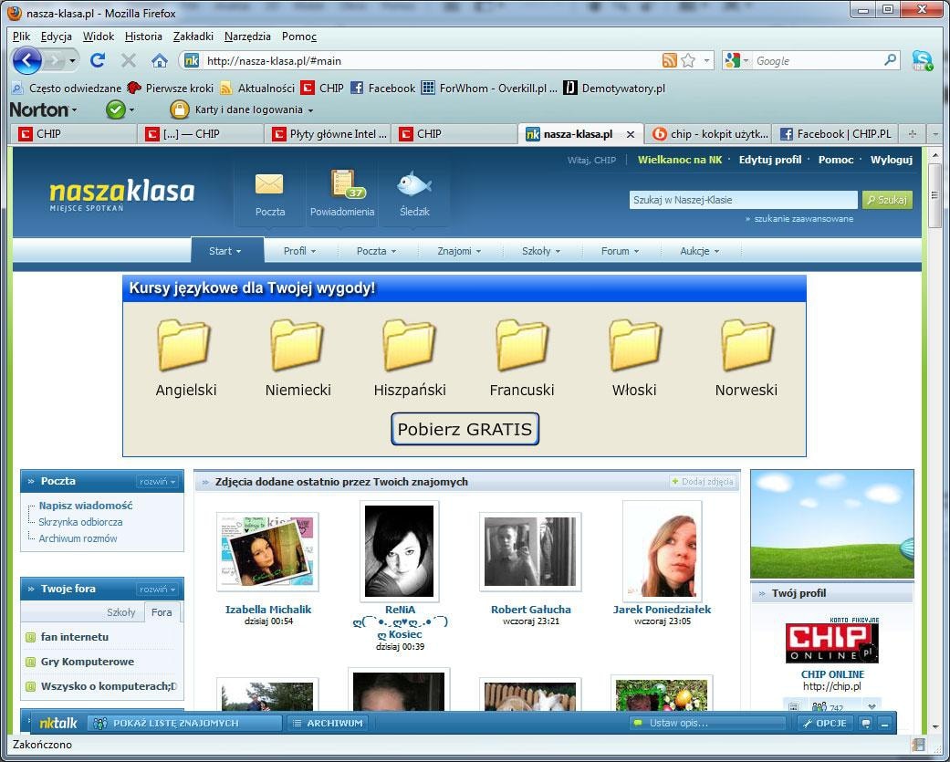Open the Norton logo dropdown

(x=44, y=110)
